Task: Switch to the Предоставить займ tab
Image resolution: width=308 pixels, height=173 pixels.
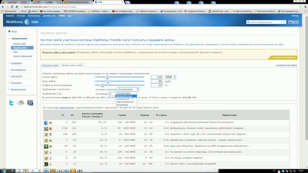Action: 72,65
